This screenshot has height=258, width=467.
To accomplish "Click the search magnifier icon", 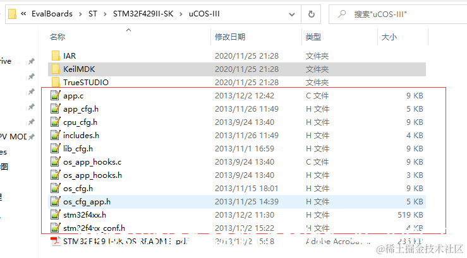I will coord(342,14).
